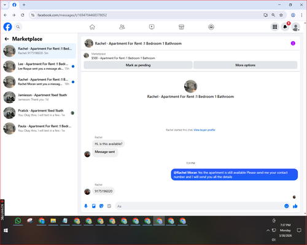Go to the Home feed icon
Viewport: 307px width, 245px height.
92,27
